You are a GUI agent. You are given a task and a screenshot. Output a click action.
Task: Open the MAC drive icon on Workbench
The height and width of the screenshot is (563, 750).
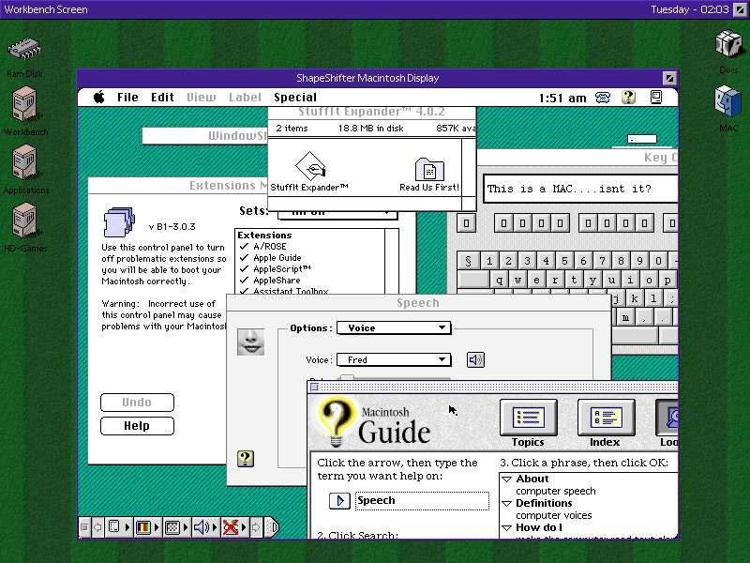(728, 102)
